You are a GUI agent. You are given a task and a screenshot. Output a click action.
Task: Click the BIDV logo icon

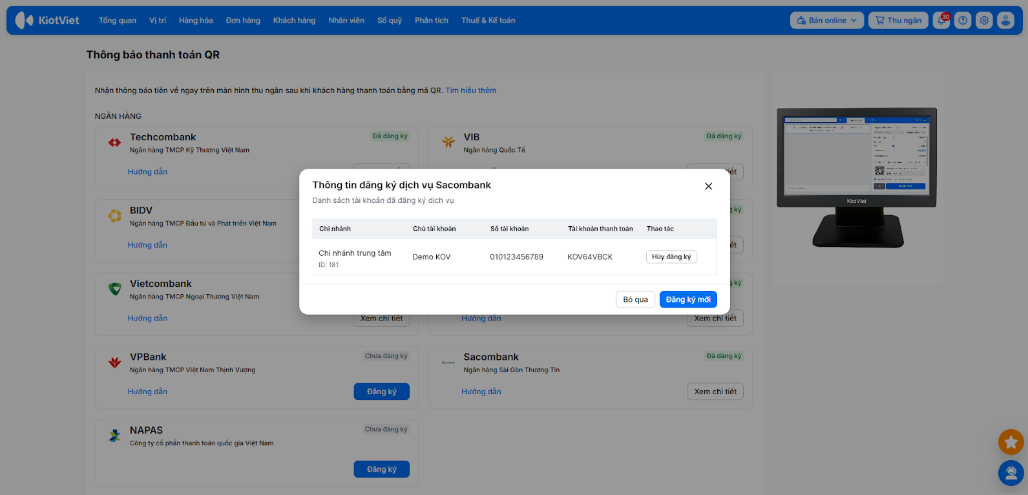click(x=114, y=216)
